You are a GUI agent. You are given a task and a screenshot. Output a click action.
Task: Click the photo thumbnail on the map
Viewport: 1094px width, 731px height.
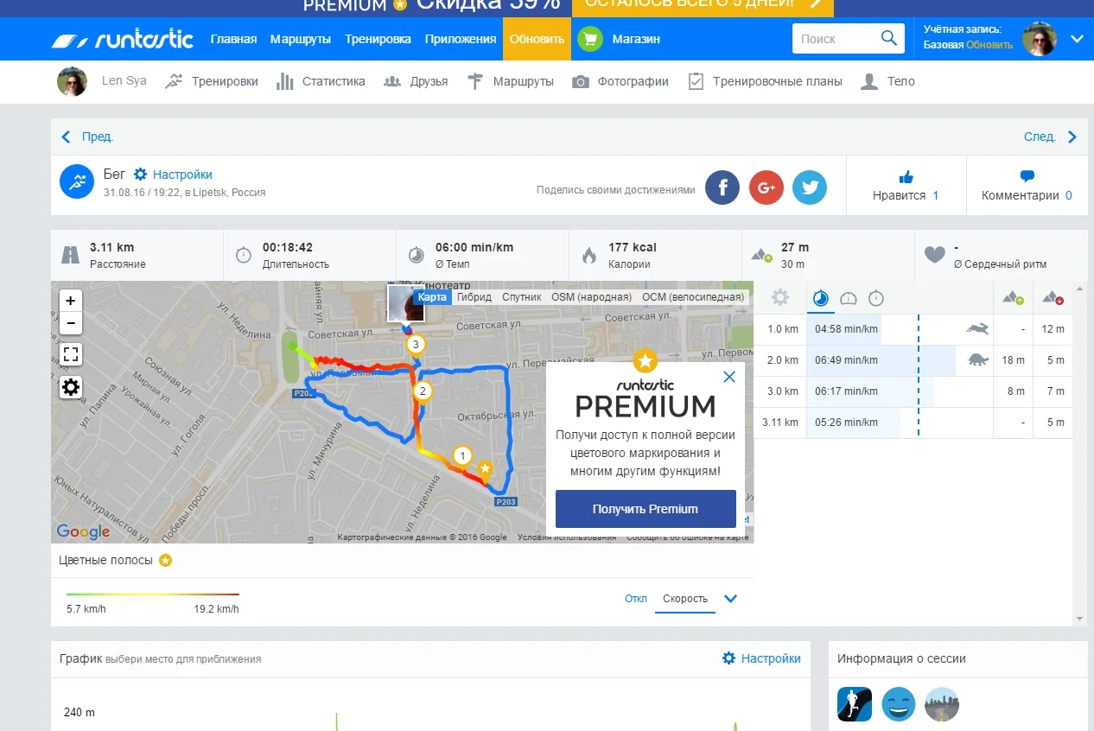tap(405, 303)
